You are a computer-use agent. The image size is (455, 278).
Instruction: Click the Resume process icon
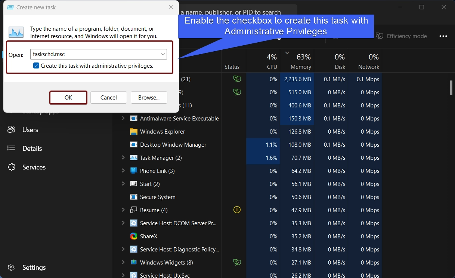134,210
